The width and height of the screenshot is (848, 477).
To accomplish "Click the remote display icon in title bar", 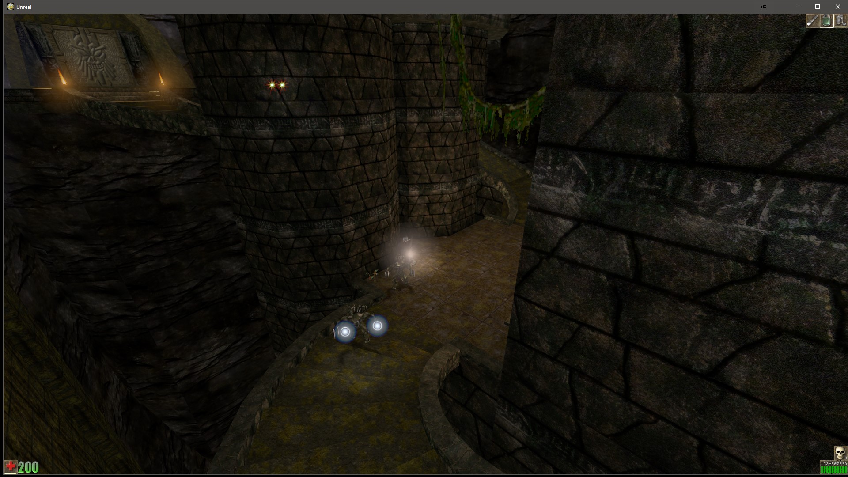I will pos(764,7).
